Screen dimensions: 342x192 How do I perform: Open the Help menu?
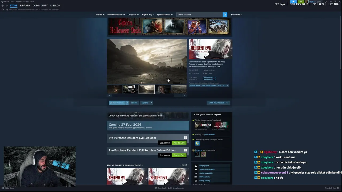32,2
